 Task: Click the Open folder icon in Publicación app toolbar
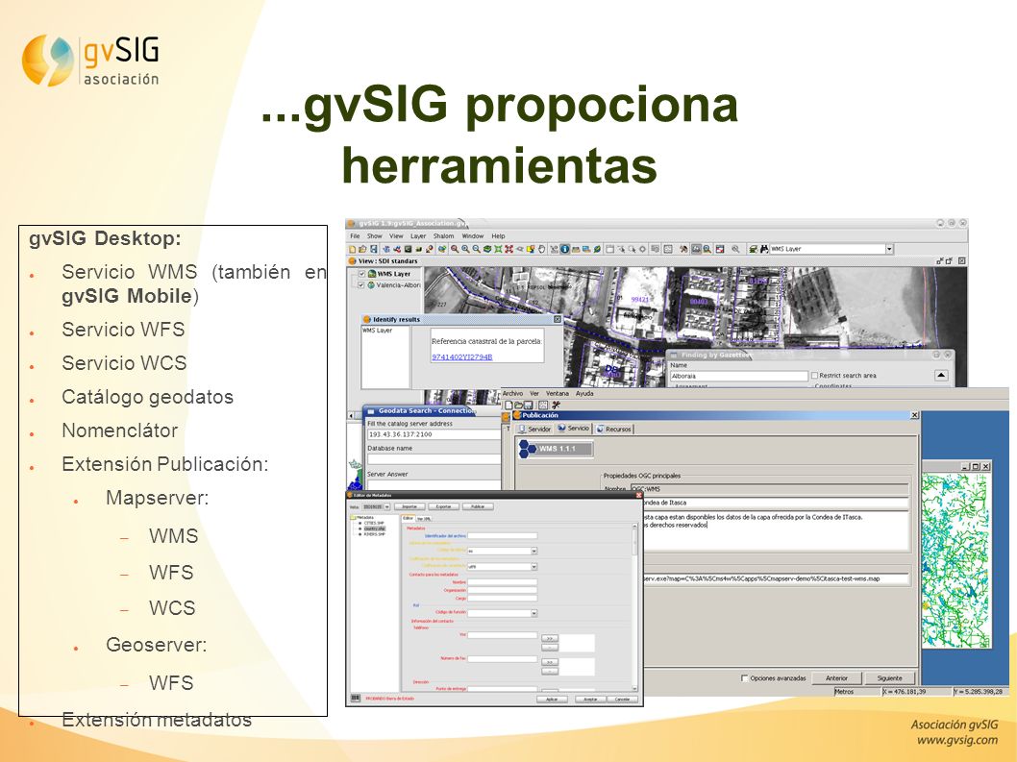(519, 406)
